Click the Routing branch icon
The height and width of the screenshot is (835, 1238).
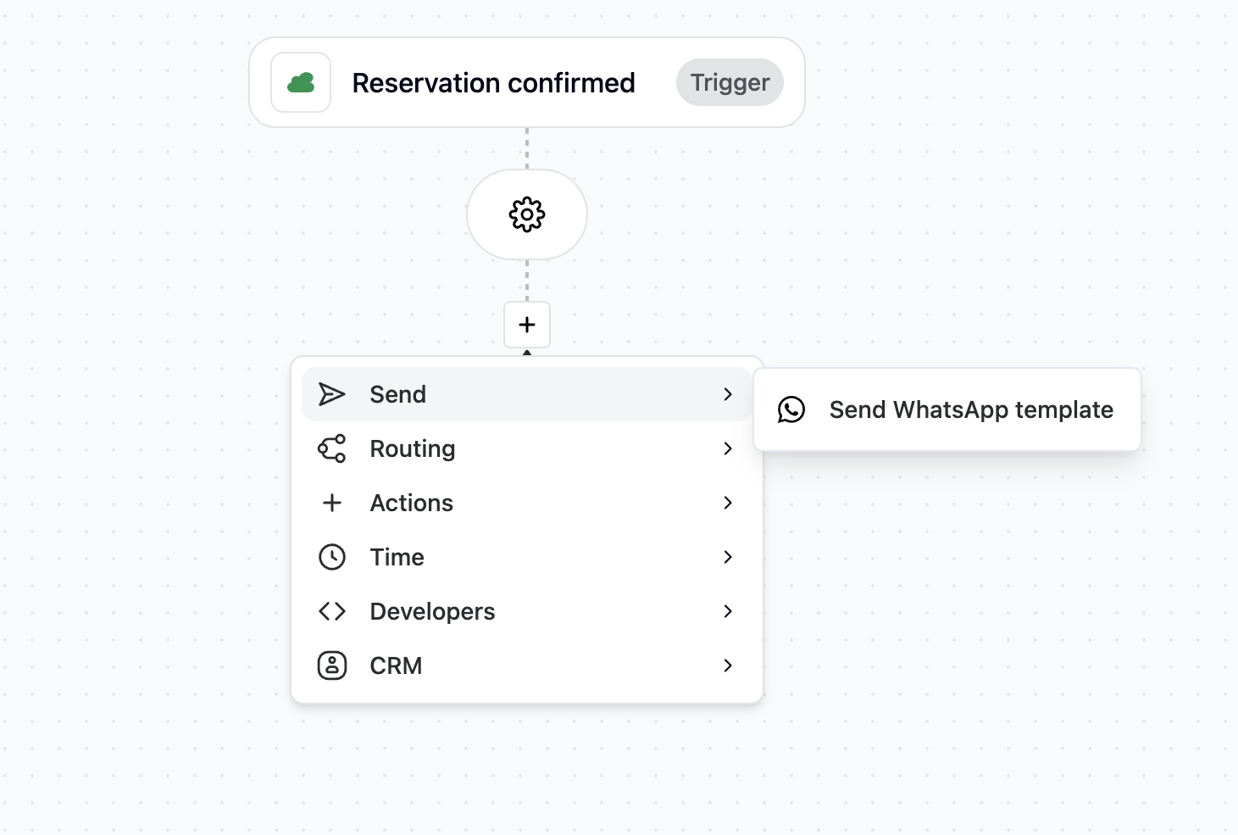coord(332,448)
